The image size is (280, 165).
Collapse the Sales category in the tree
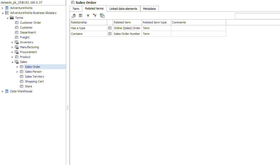pyautogui.click(x=12, y=62)
